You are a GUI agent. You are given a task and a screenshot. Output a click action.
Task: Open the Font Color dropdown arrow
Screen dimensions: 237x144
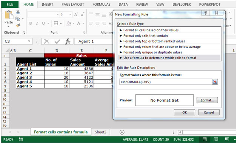(x=83, y=23)
